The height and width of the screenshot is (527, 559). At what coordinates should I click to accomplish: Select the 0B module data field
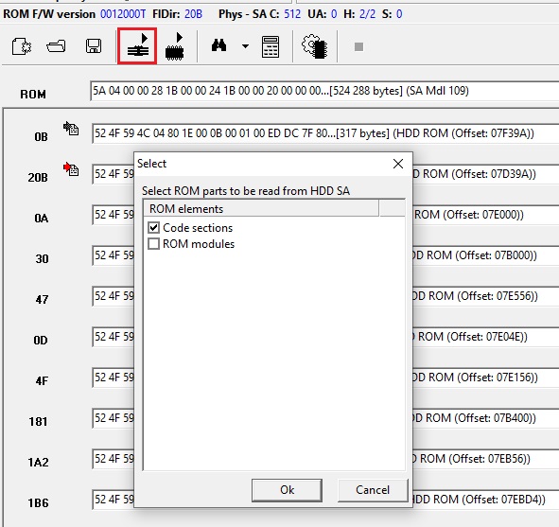(325, 133)
